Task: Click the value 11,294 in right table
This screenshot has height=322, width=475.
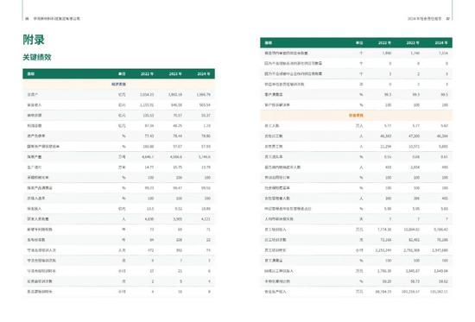Action: point(386,147)
